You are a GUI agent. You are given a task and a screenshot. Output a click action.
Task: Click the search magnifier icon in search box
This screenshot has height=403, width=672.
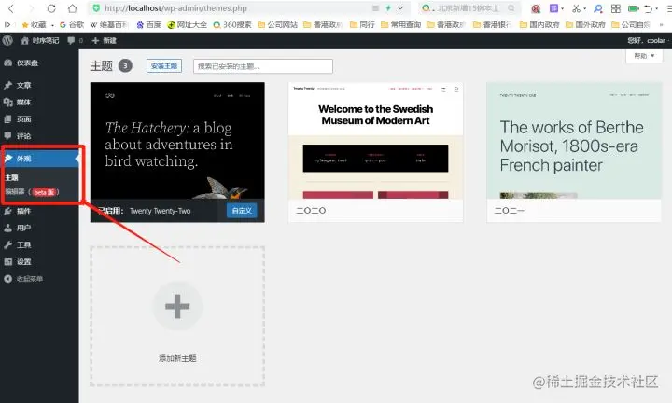(511, 8)
